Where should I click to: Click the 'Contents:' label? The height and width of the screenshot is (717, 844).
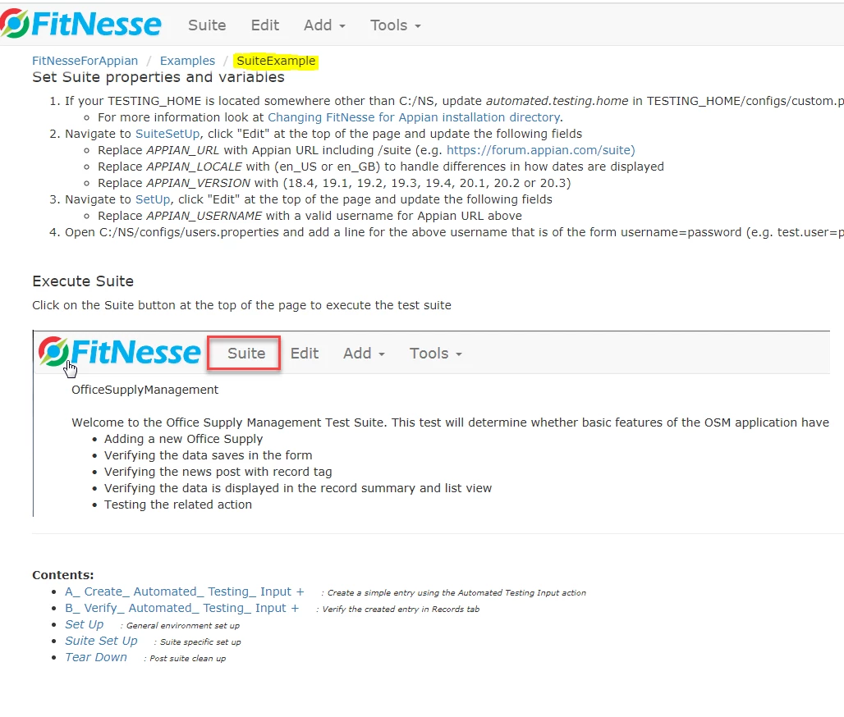pos(63,575)
